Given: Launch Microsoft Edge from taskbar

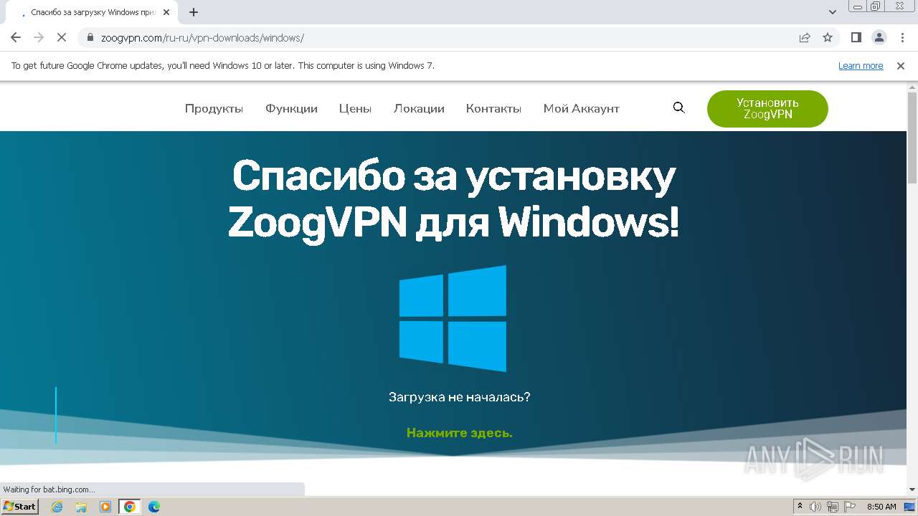Looking at the screenshot, I should (153, 507).
